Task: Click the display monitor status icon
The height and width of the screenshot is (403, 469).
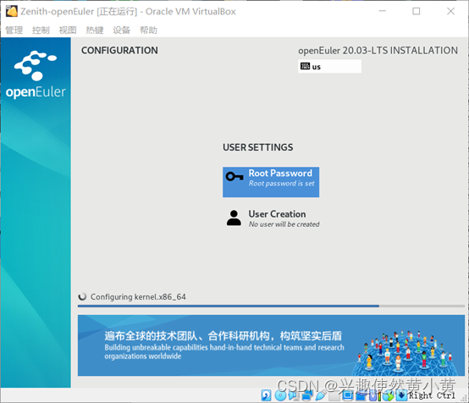Action: click(348, 395)
